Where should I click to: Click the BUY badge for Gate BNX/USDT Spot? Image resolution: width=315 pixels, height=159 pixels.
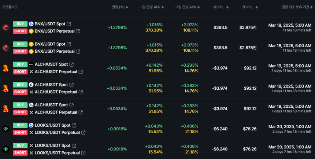20,24
